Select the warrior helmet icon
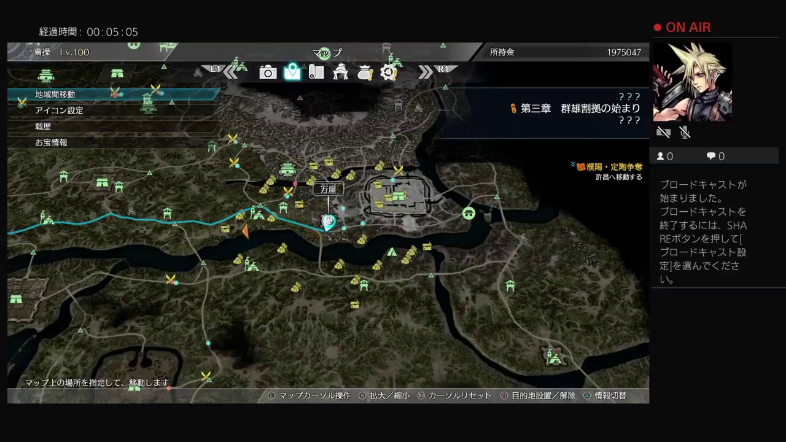 click(341, 72)
